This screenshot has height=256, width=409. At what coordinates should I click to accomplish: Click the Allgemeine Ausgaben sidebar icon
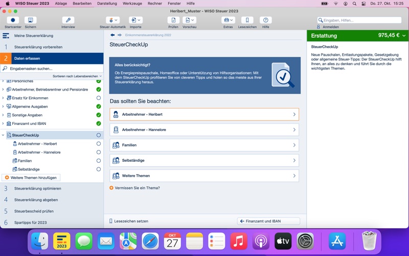[x=9, y=106]
